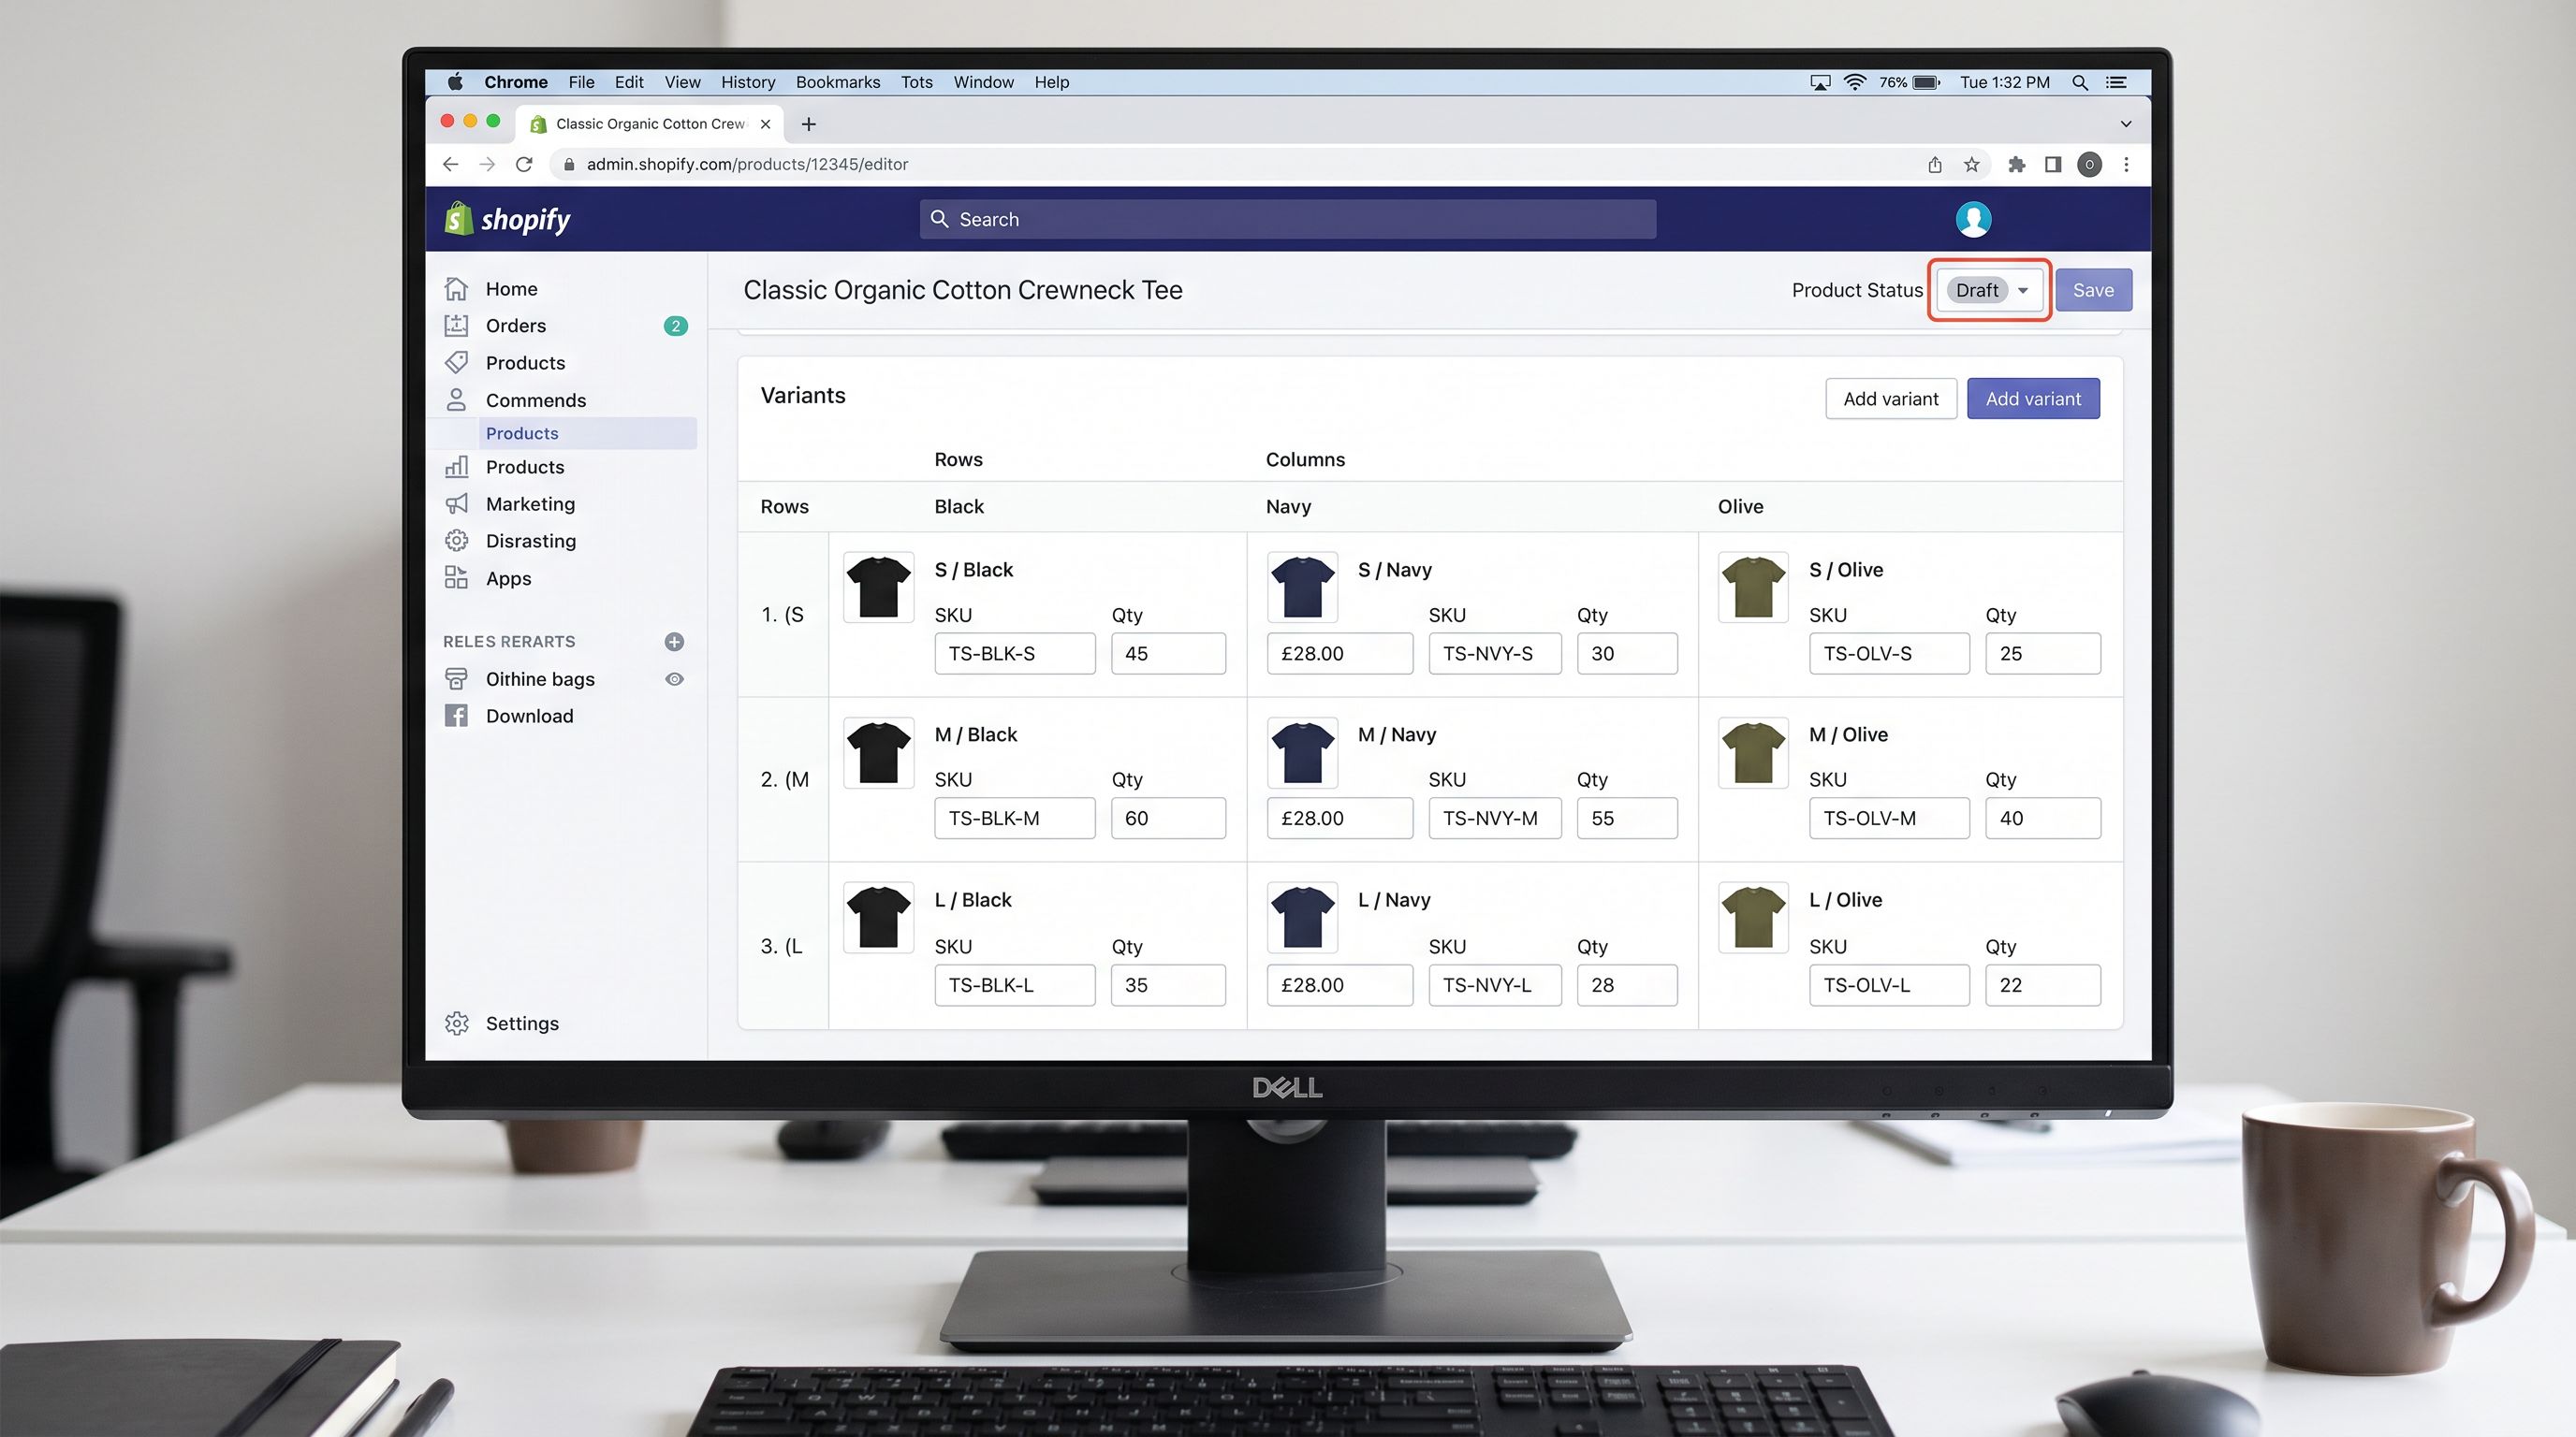Edit the L / Navy price field
This screenshot has height=1437, width=2576.
pyautogui.click(x=1339, y=985)
